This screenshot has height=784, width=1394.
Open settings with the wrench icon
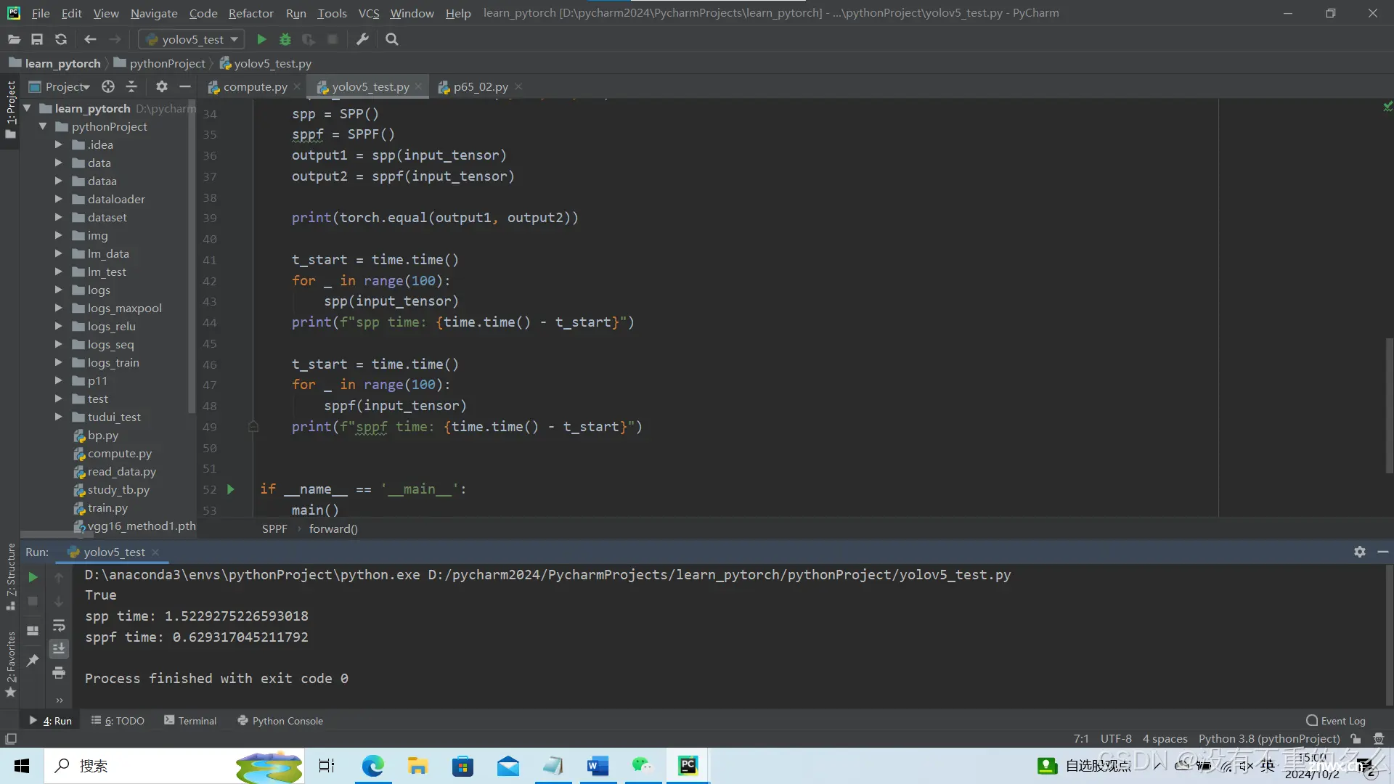tap(362, 39)
